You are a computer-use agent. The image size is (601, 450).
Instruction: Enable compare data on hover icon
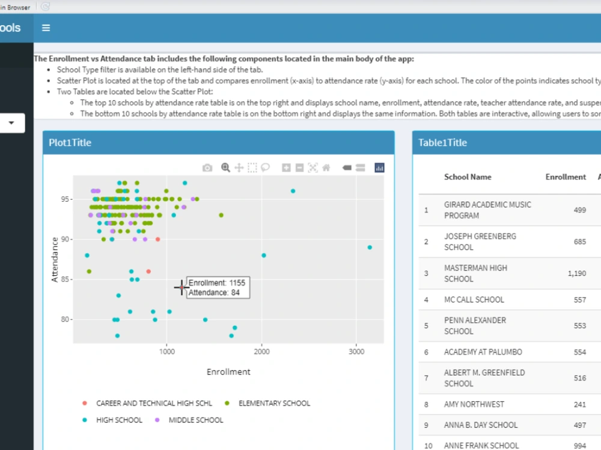click(x=360, y=167)
